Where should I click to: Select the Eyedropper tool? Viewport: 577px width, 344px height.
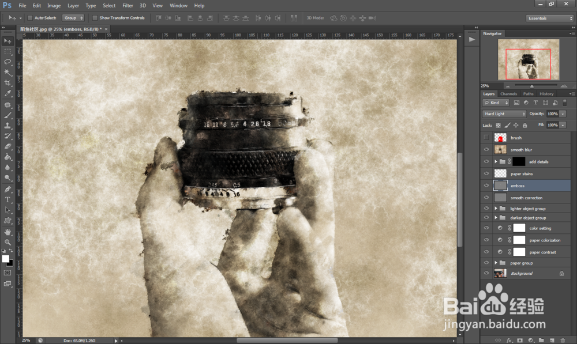click(8, 93)
